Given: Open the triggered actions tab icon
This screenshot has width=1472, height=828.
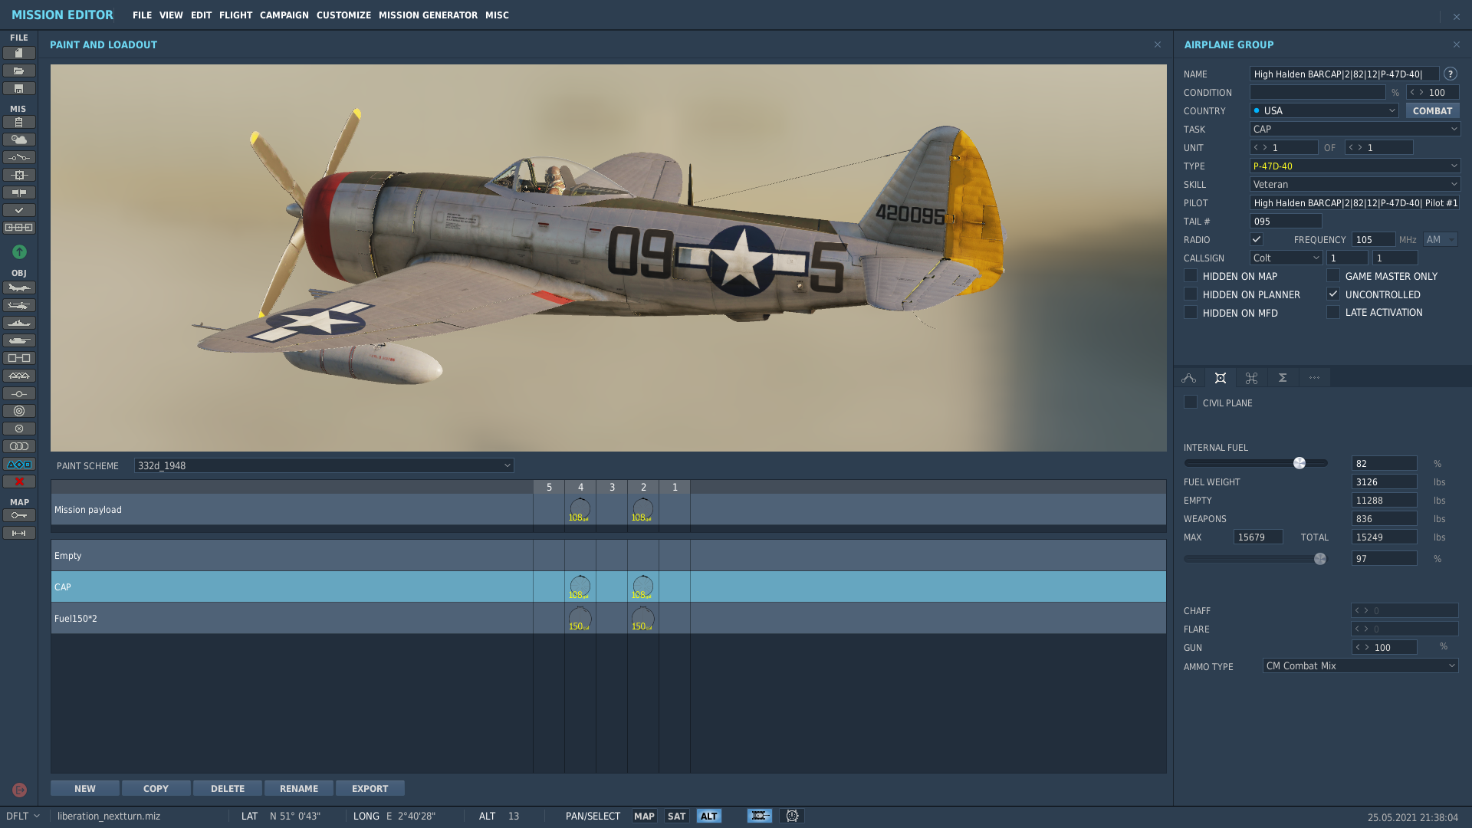Looking at the screenshot, I should click(x=1252, y=377).
